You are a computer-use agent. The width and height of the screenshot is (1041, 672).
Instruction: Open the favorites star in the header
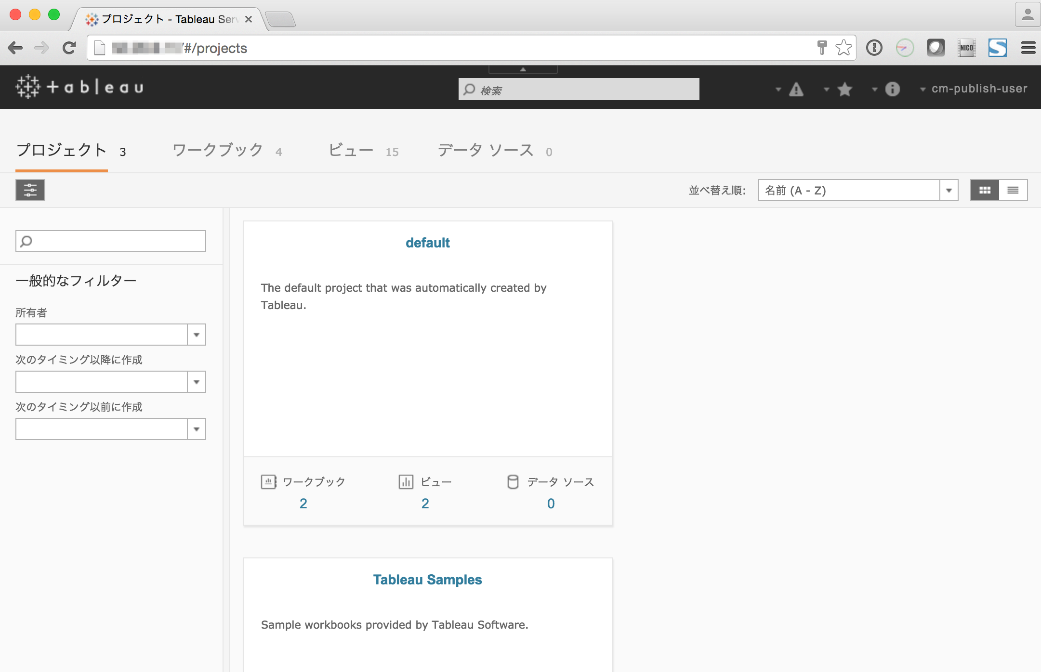pyautogui.click(x=844, y=89)
